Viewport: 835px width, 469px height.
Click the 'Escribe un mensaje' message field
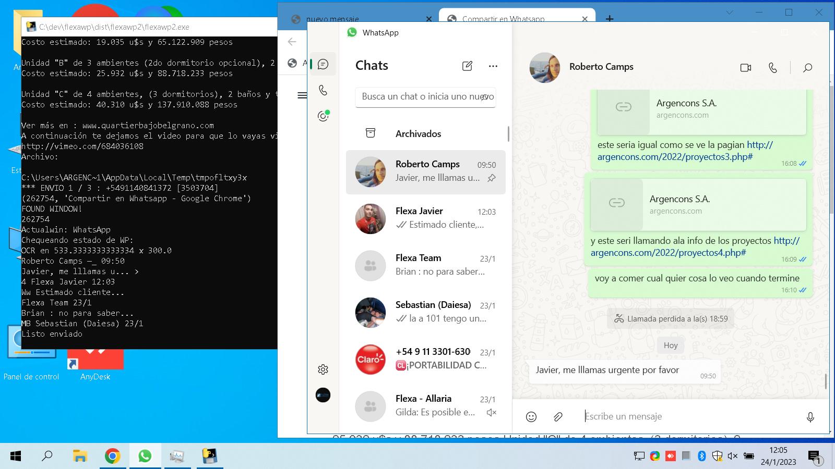click(x=689, y=416)
